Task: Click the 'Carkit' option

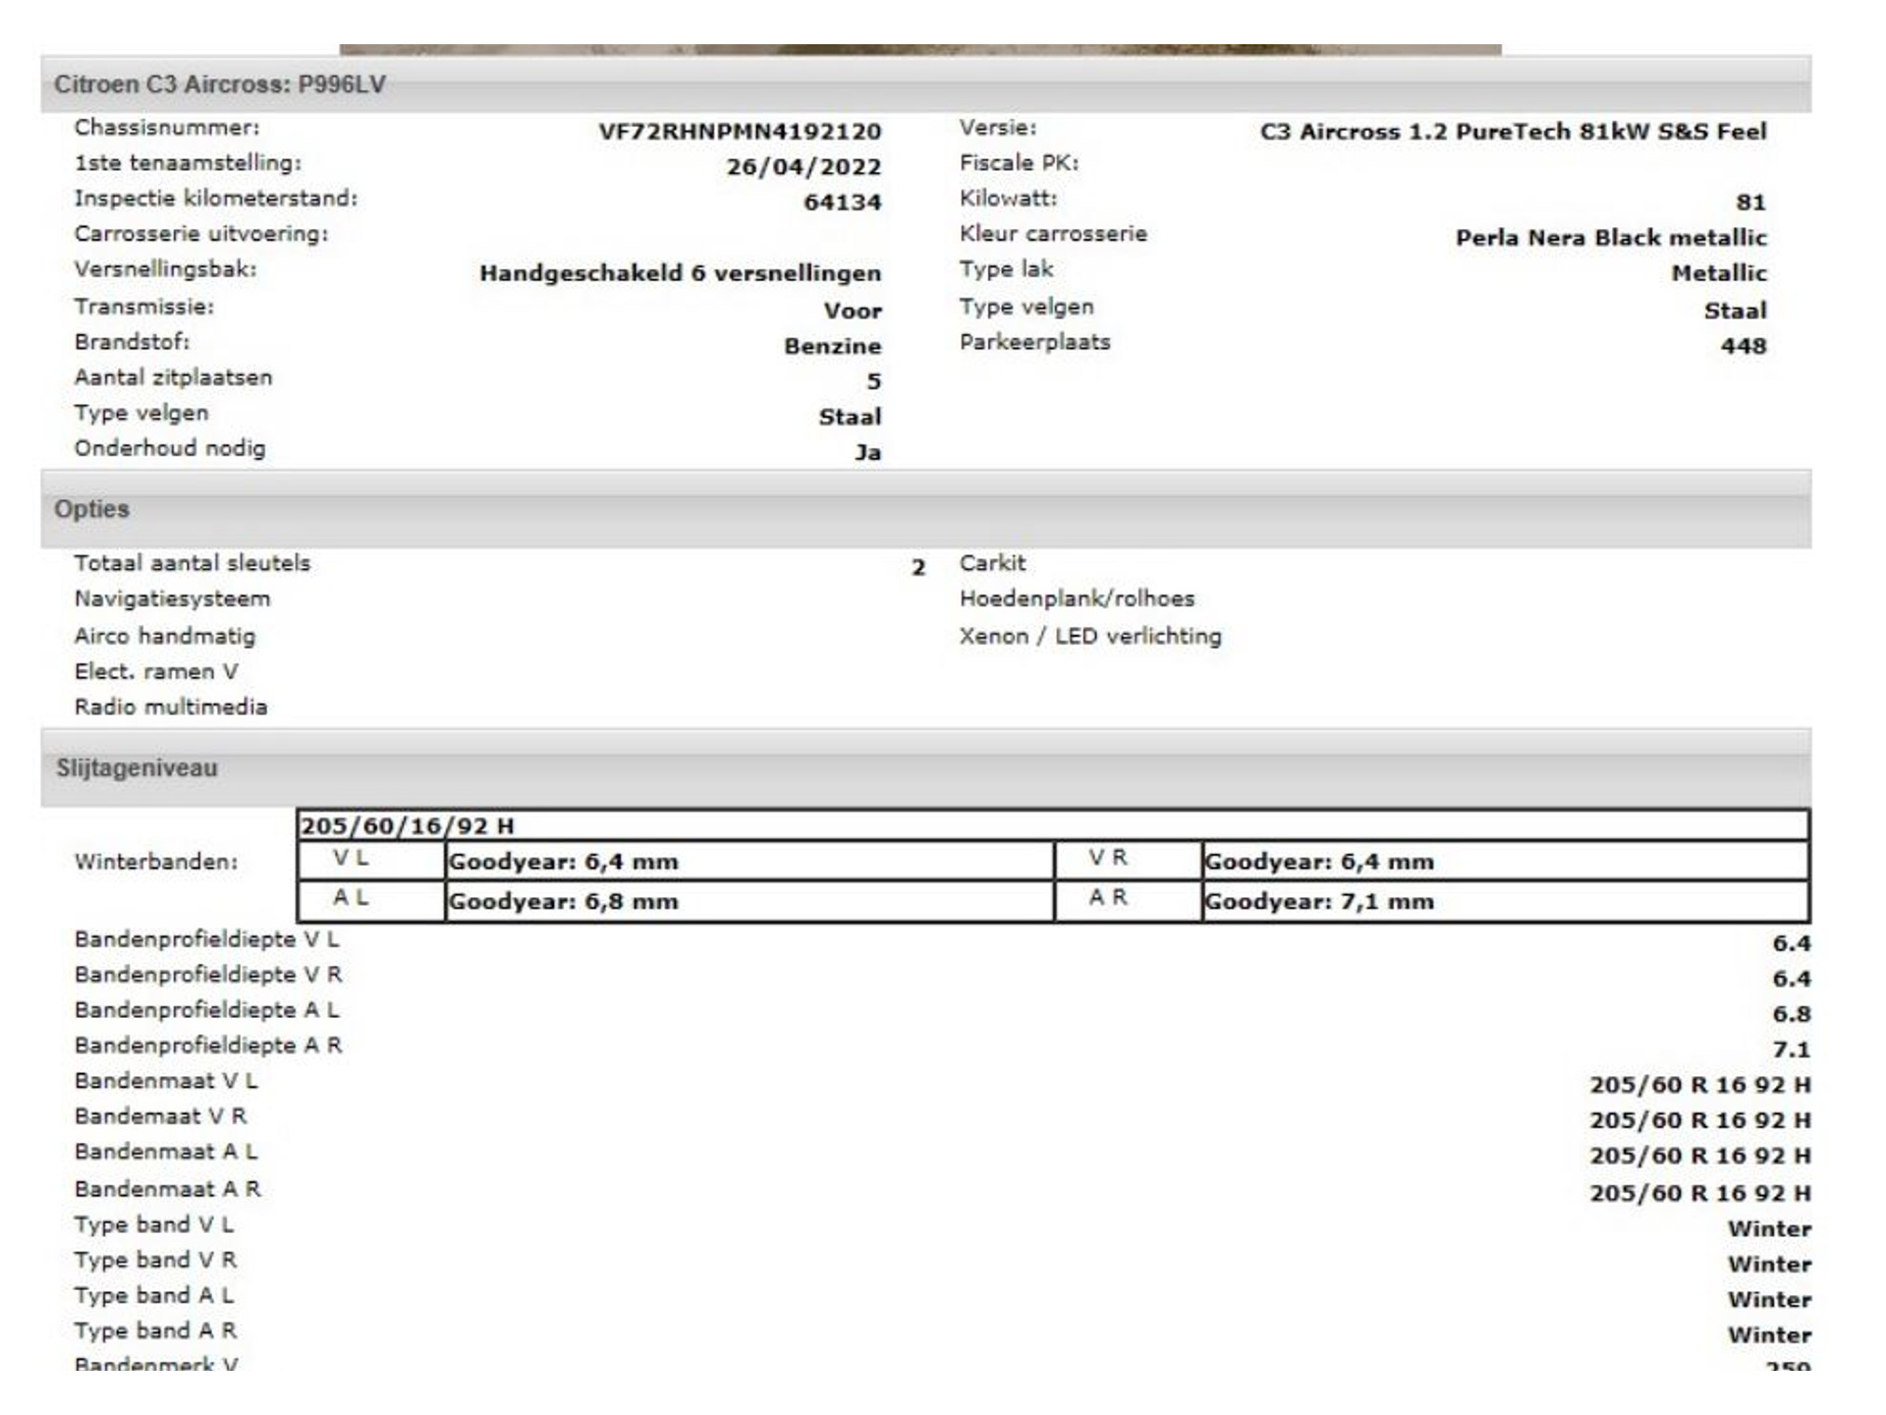Action: (992, 563)
